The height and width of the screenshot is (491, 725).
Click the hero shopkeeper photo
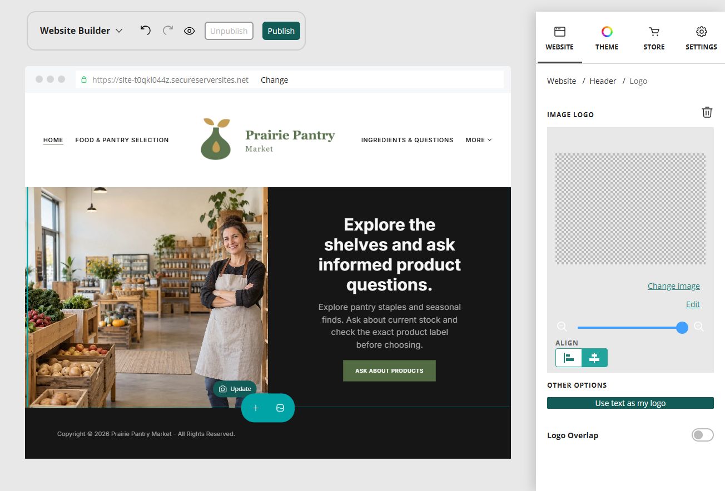(x=147, y=297)
